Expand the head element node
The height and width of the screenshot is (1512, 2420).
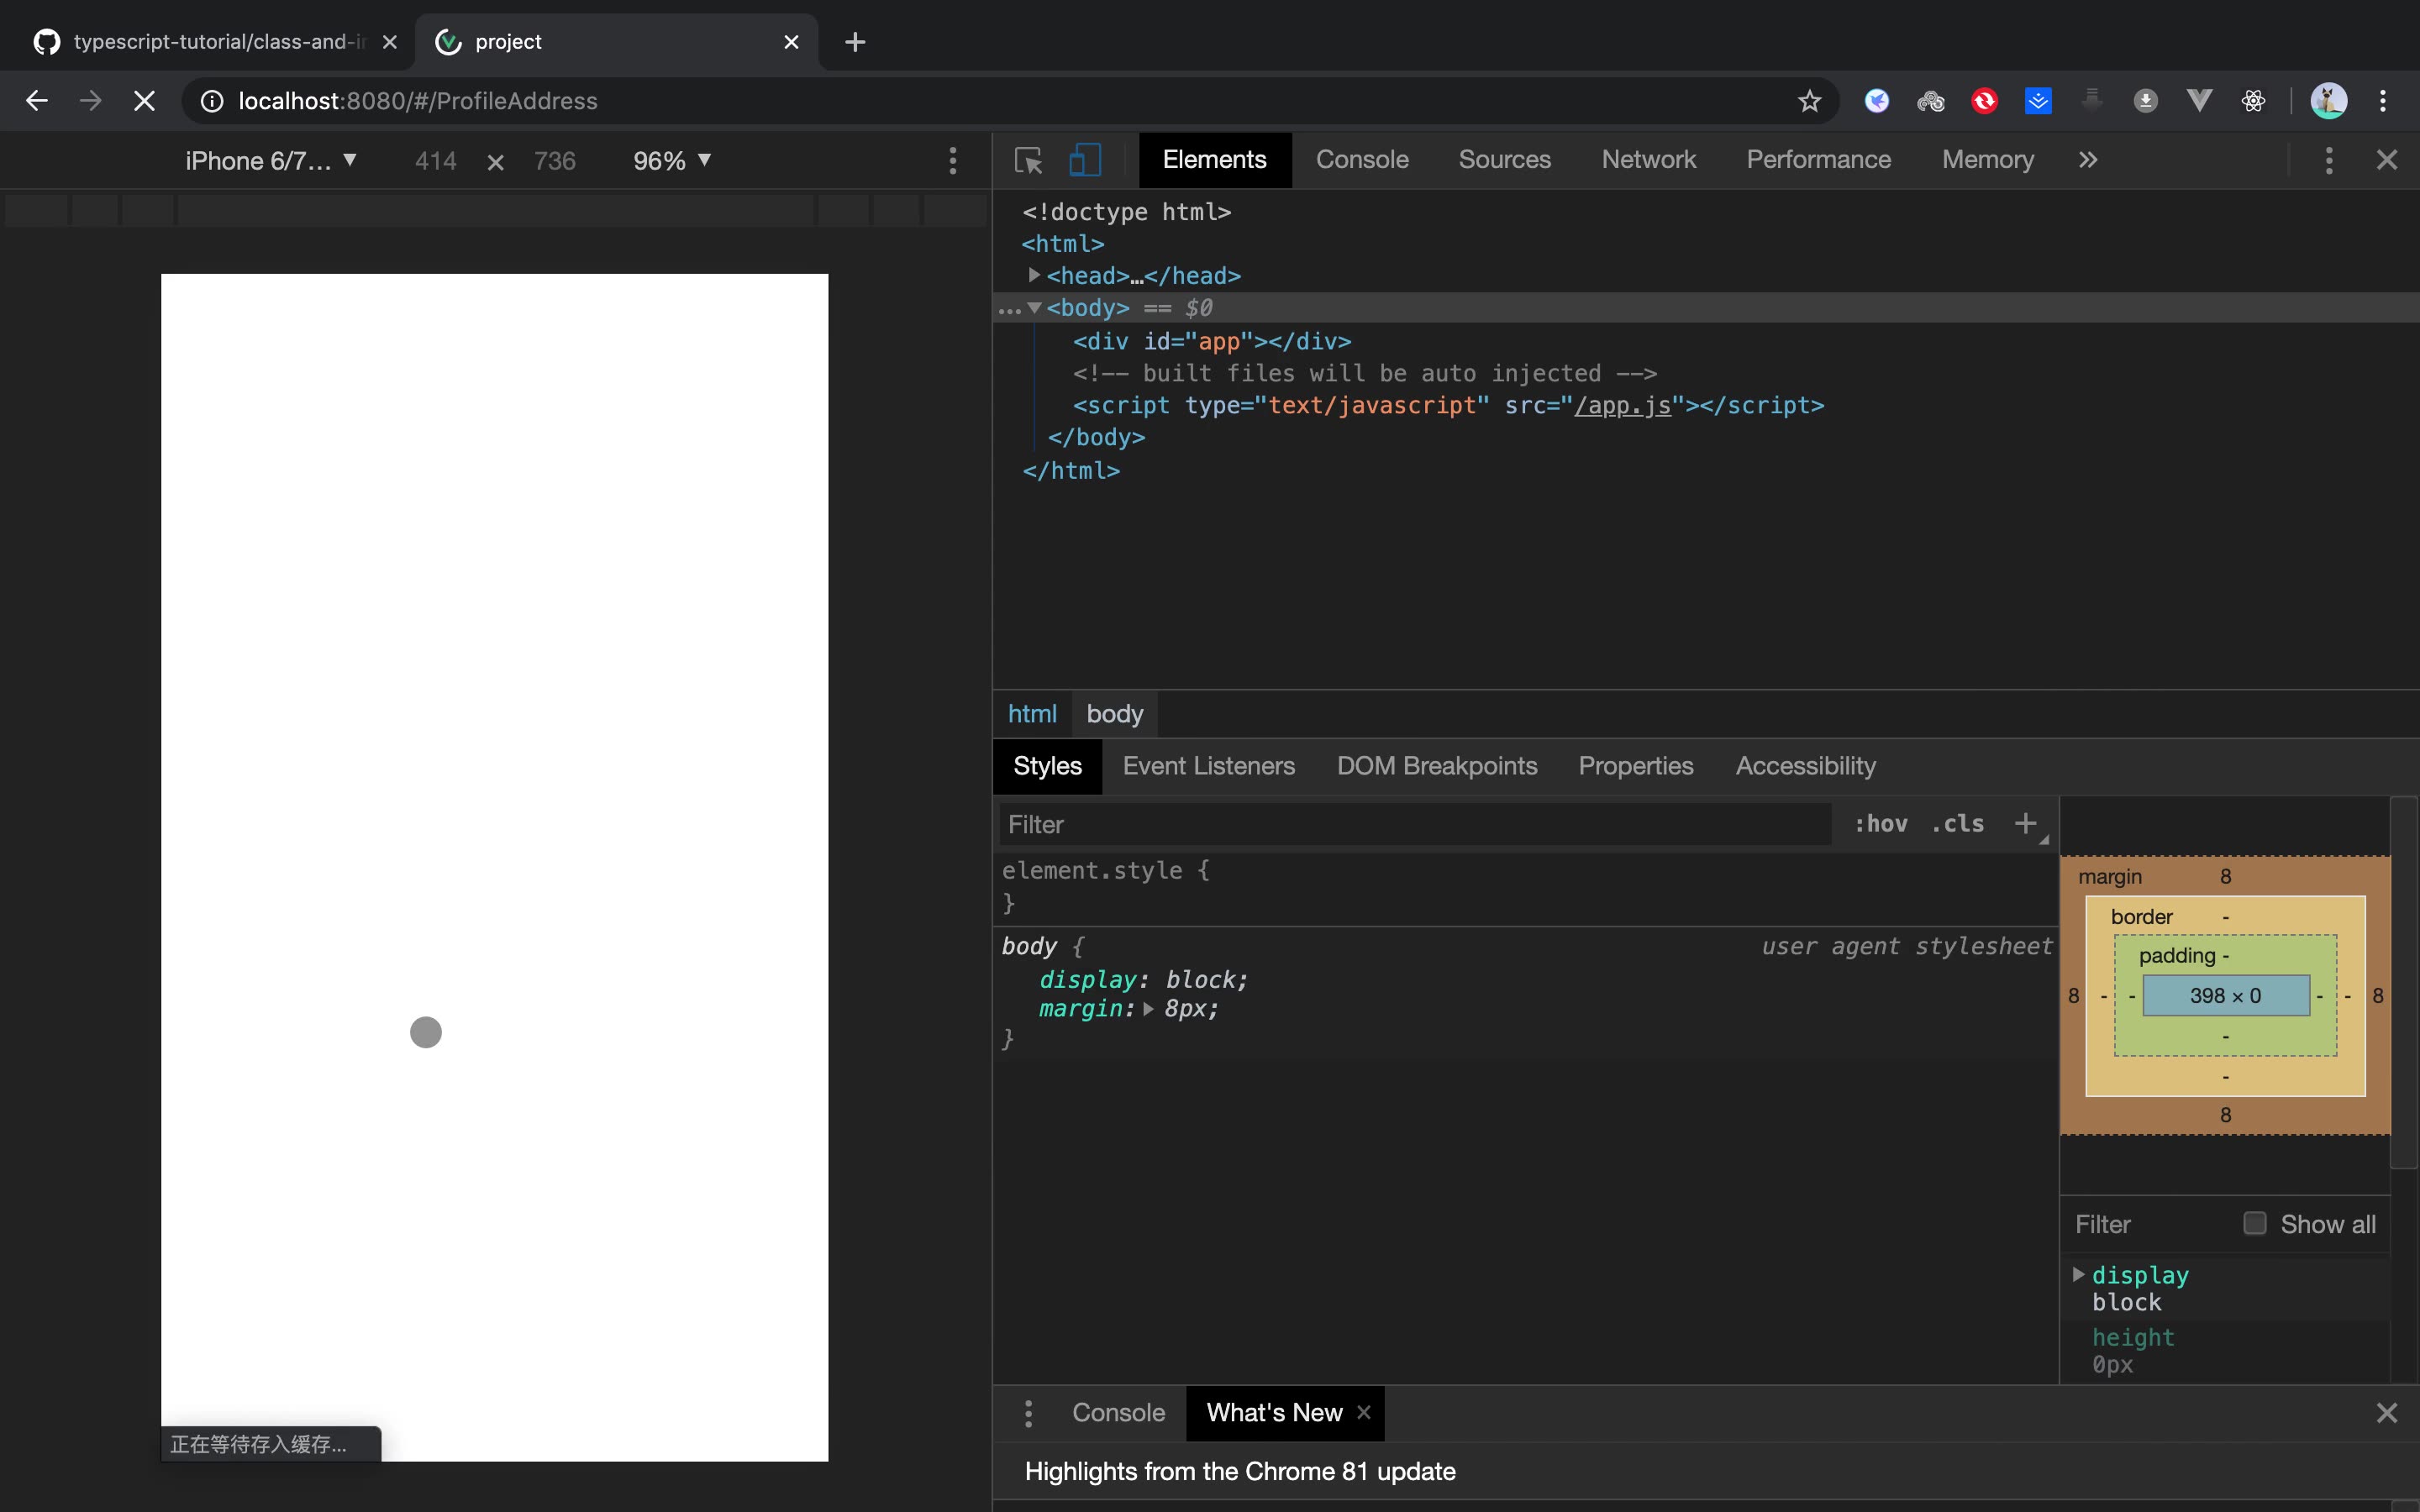click(x=1034, y=275)
